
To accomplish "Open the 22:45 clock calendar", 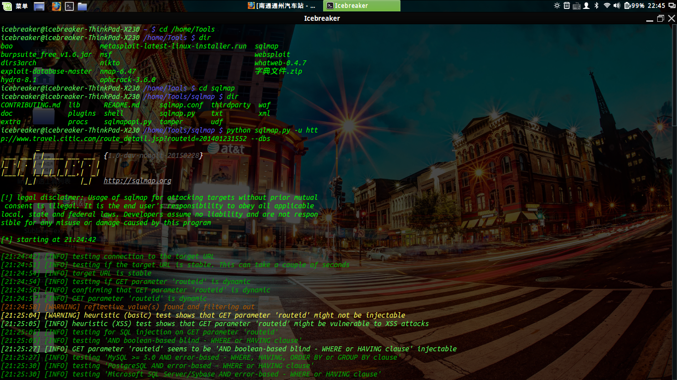I will click(656, 6).
